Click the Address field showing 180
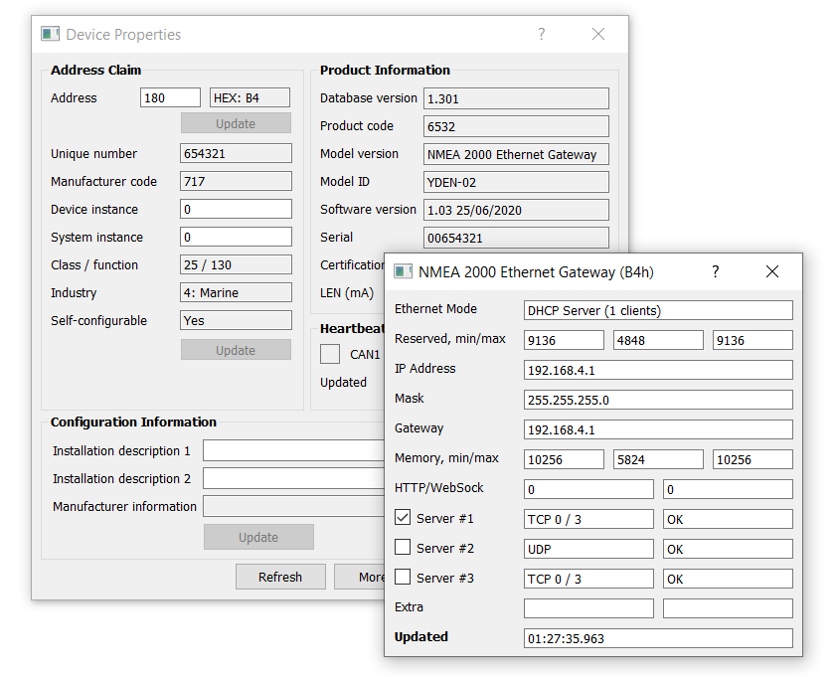Image resolution: width=835 pixels, height=677 pixels. (x=170, y=98)
